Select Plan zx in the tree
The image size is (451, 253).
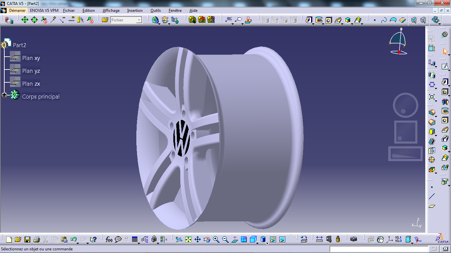pyautogui.click(x=31, y=84)
